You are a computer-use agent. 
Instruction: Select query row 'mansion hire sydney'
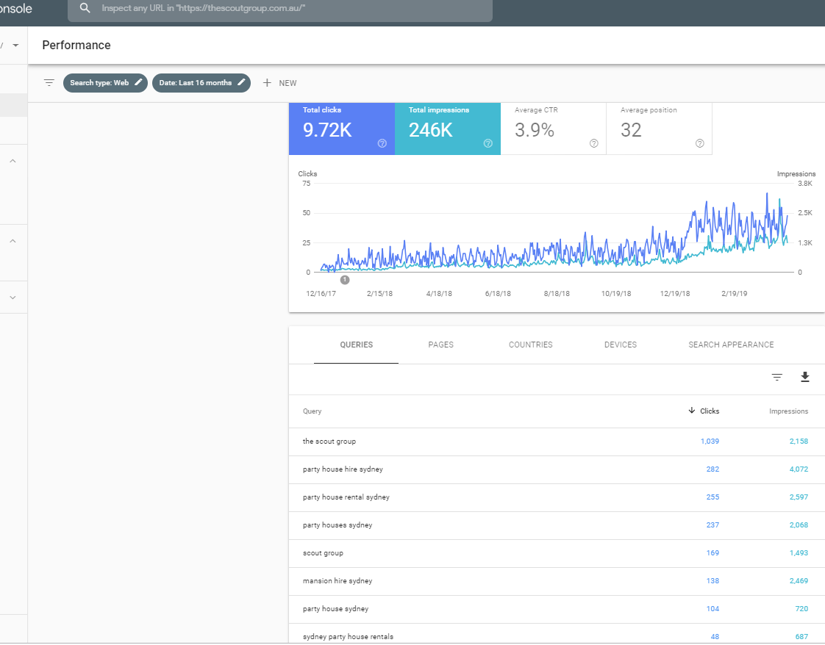coord(557,581)
